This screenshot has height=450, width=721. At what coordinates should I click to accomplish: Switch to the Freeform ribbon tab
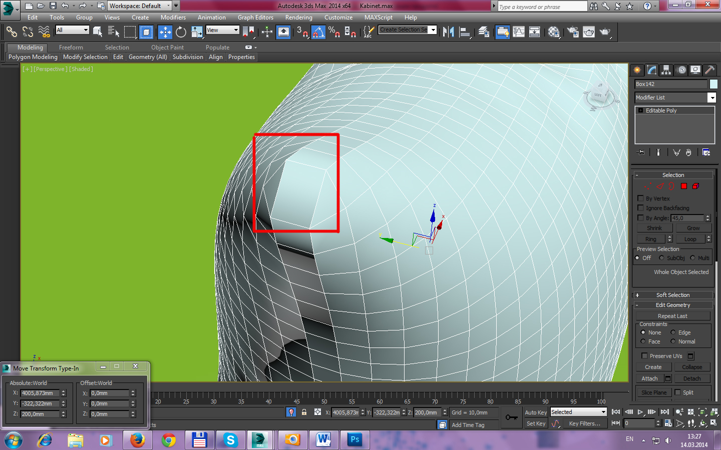point(71,47)
